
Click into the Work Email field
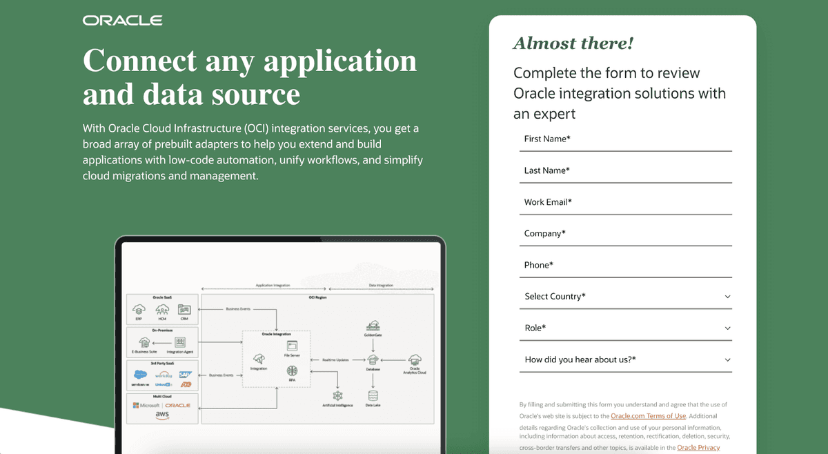625,202
